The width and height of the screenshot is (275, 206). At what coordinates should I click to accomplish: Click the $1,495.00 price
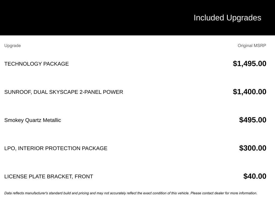tap(249, 64)
